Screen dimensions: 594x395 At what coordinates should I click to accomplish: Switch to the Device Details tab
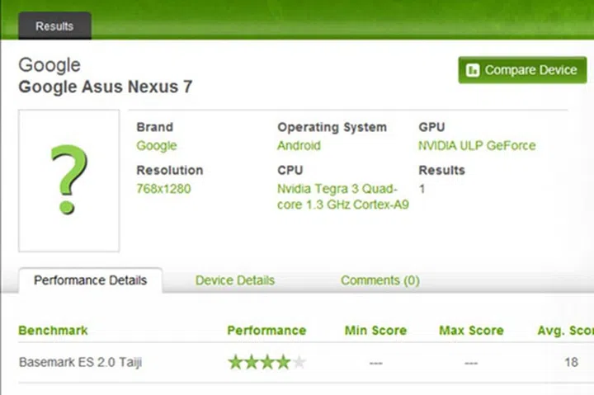point(234,280)
